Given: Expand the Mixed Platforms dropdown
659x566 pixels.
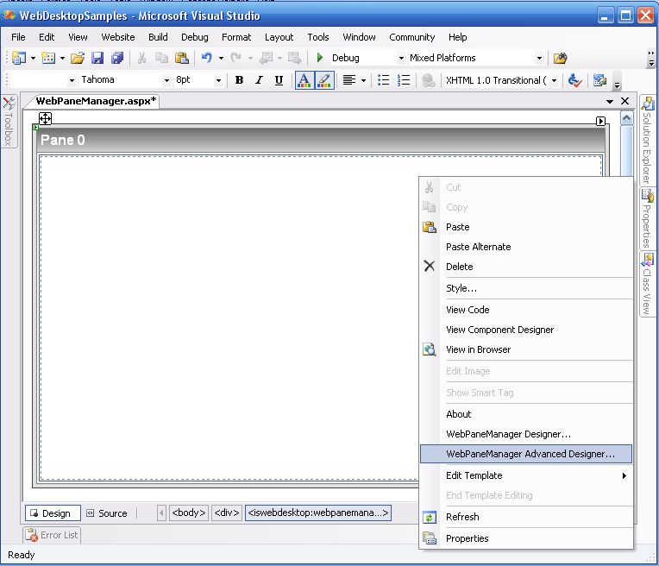Looking at the screenshot, I should (x=539, y=58).
